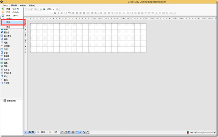Viewport: 218px width, 137px height.
Task: Select the 富文本框 toolbox item
Action: [x=6, y=36]
